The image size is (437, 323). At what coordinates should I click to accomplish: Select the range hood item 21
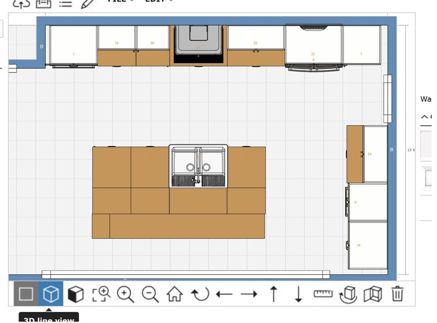pyautogui.click(x=198, y=40)
